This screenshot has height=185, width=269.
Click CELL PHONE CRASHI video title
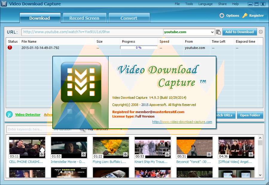tap(26, 162)
